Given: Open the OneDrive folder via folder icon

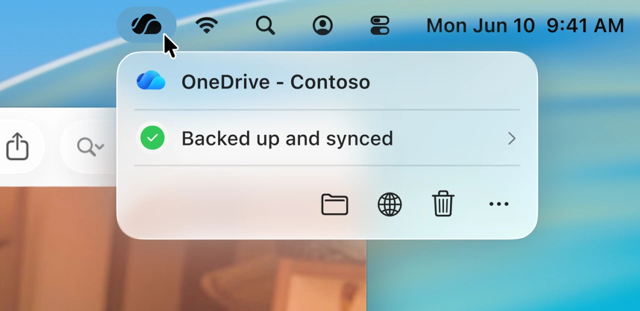Looking at the screenshot, I should pyautogui.click(x=334, y=204).
